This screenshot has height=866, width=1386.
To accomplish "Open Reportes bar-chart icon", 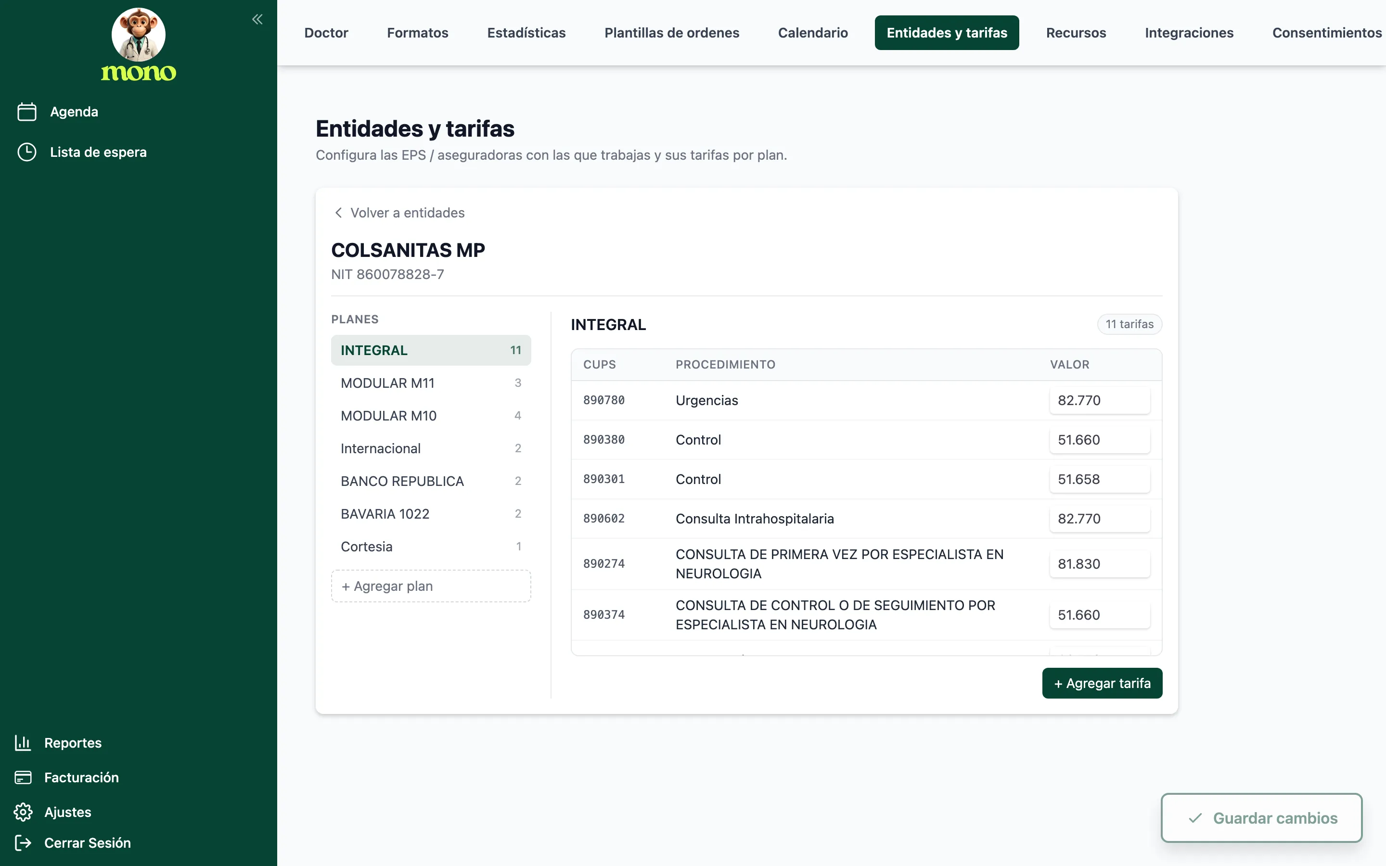I will (23, 743).
